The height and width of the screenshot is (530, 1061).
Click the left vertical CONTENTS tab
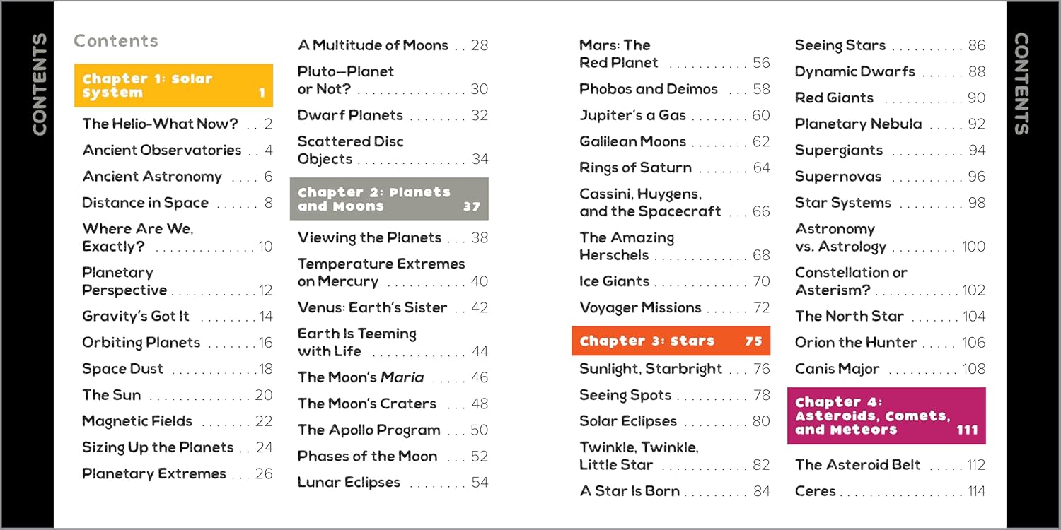tap(39, 84)
